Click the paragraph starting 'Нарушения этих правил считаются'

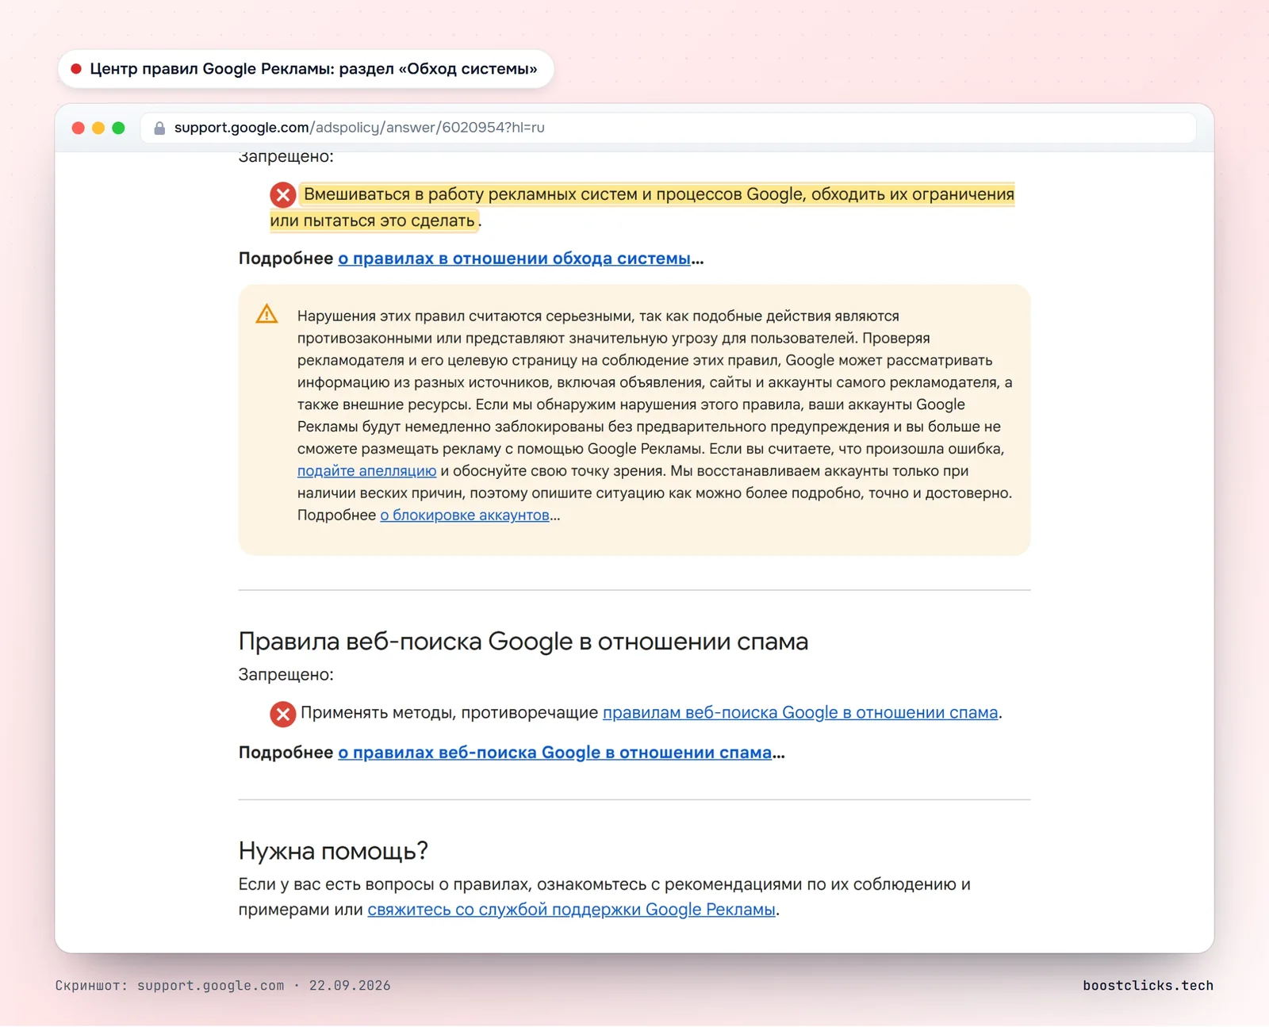pos(655,416)
